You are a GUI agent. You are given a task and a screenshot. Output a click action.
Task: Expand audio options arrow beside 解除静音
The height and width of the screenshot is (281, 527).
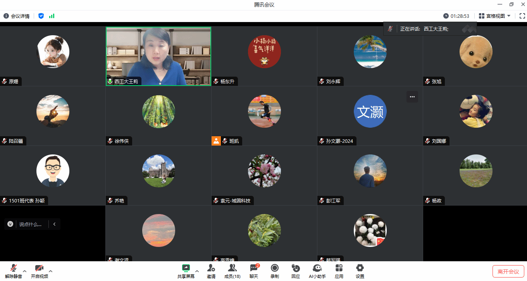point(25,271)
